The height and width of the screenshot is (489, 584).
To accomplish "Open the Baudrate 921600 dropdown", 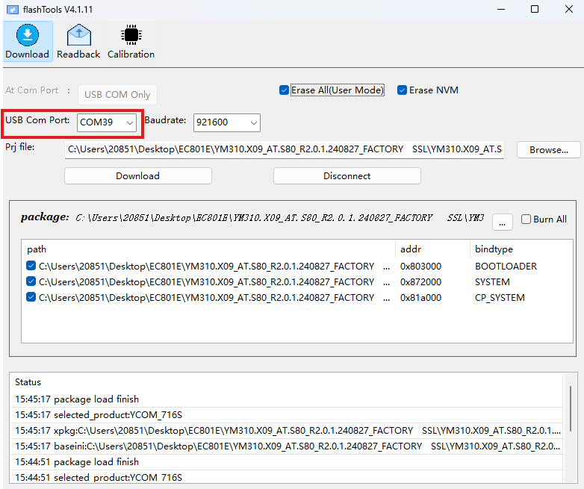I will (x=226, y=122).
